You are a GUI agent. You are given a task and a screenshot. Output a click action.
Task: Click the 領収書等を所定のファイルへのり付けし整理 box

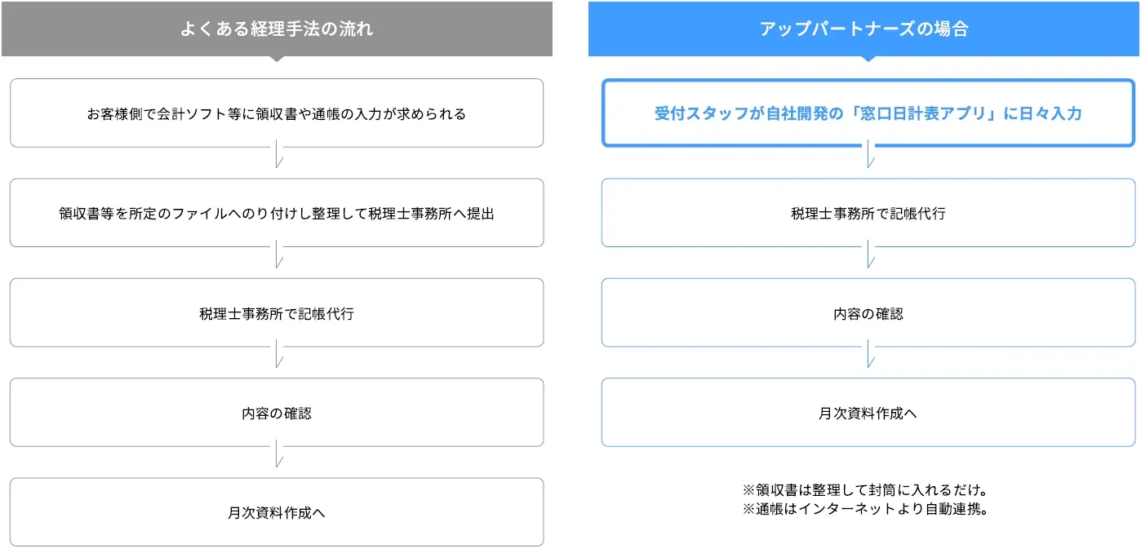(x=277, y=213)
